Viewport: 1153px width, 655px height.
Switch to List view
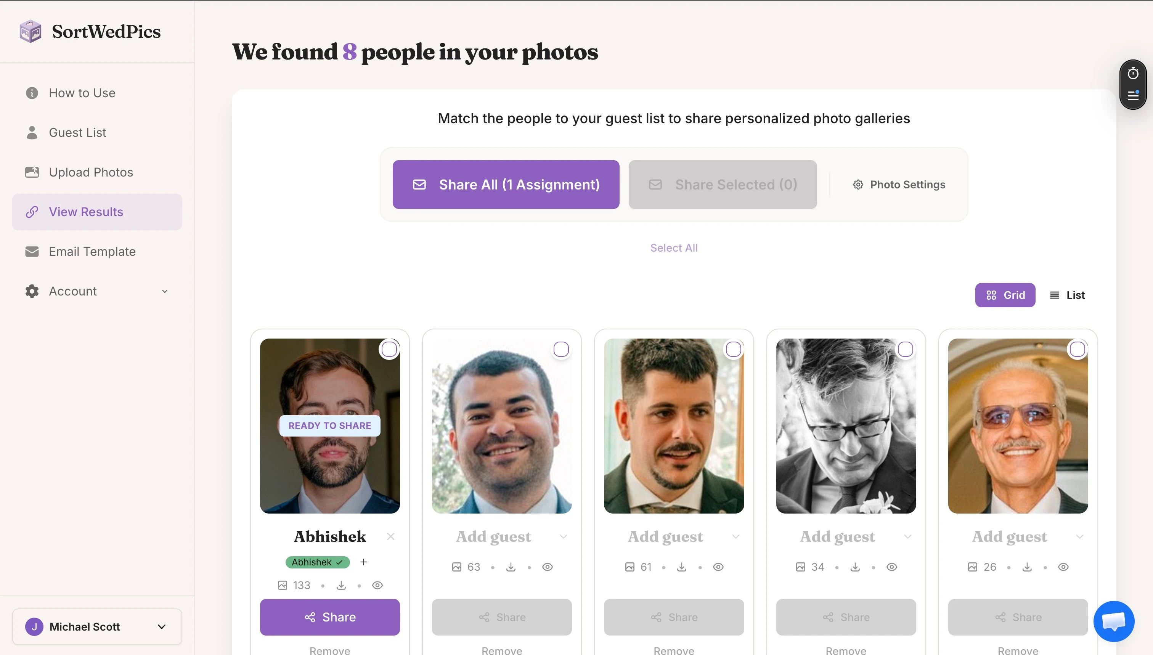coord(1067,295)
